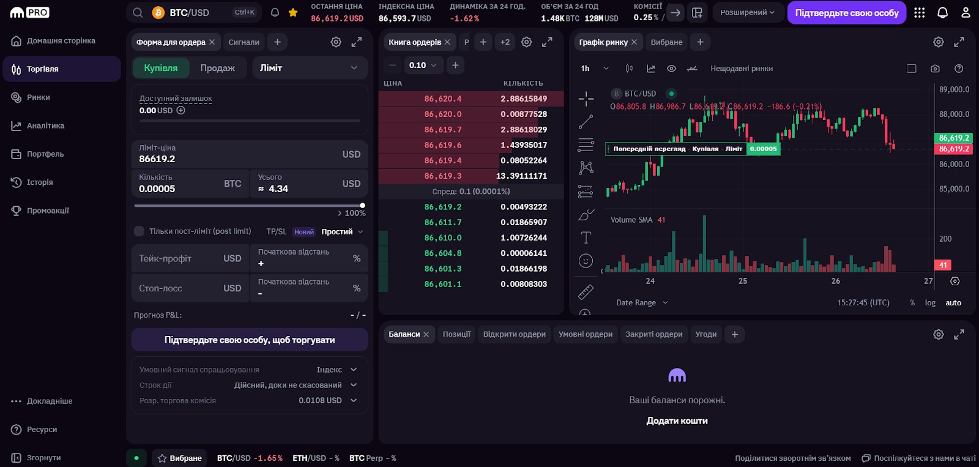This screenshot has height=467, width=979.
Task: Open Портфель in the sidebar
Action: coord(61,154)
